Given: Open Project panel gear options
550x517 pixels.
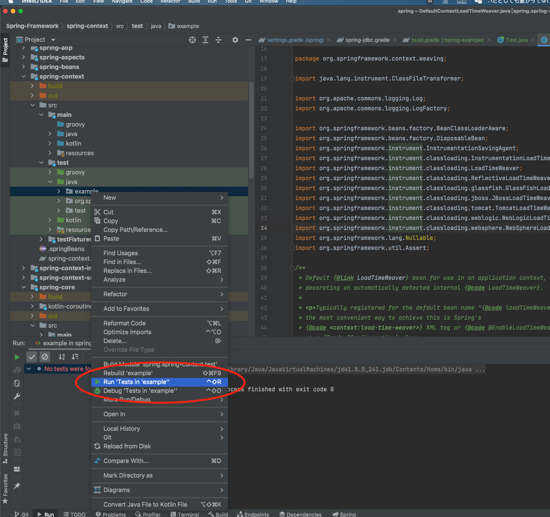Looking at the screenshot, I should click(235, 40).
